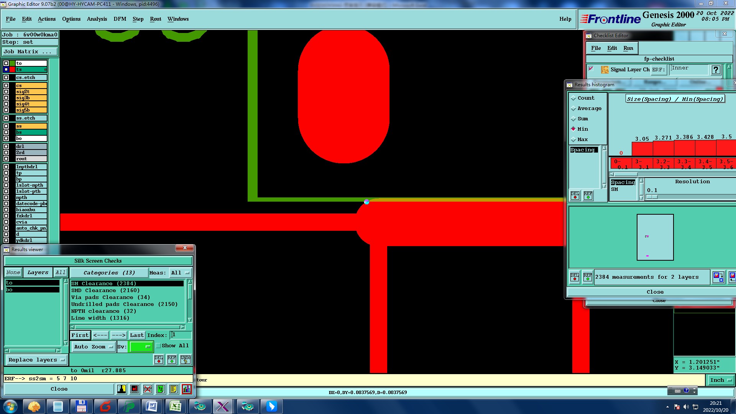
Task: Open Excel from the taskbar
Action: (176, 406)
